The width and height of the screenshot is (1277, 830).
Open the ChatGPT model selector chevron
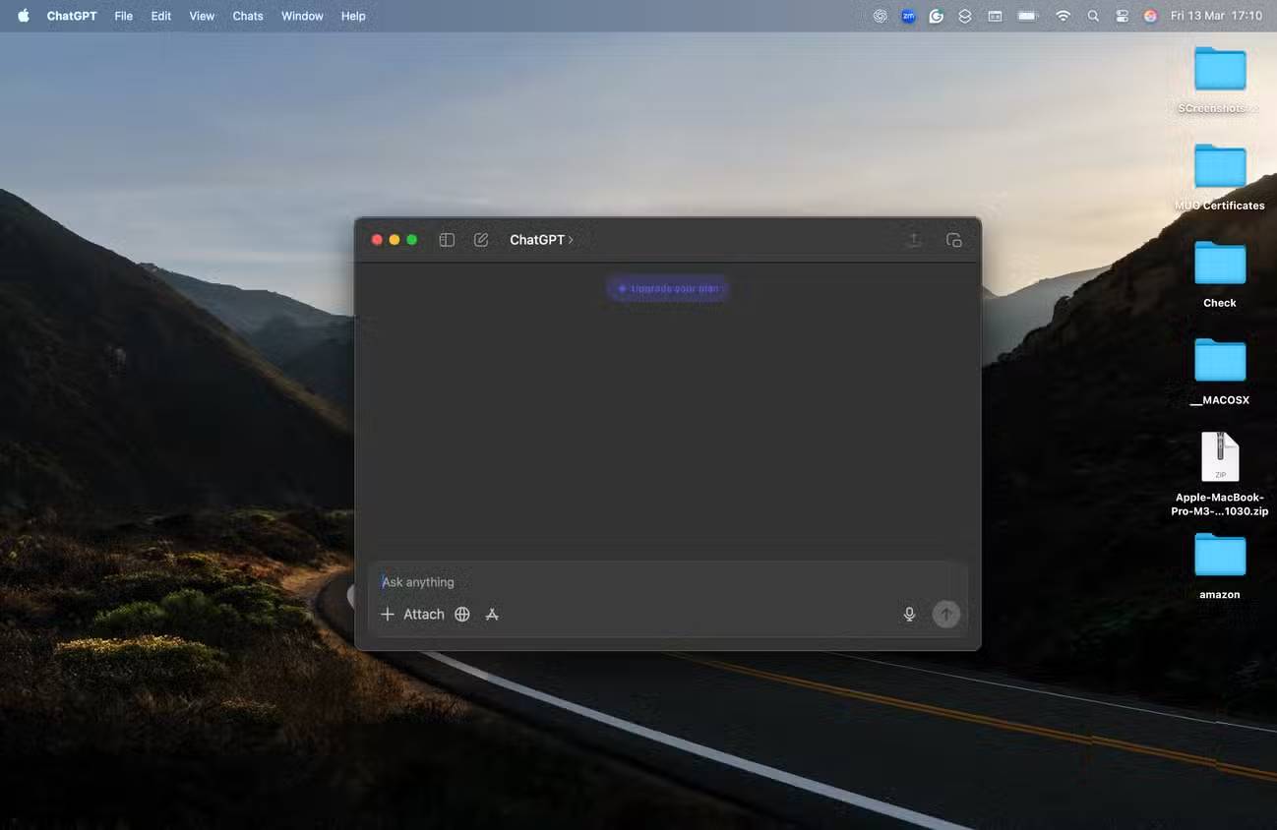[572, 239]
